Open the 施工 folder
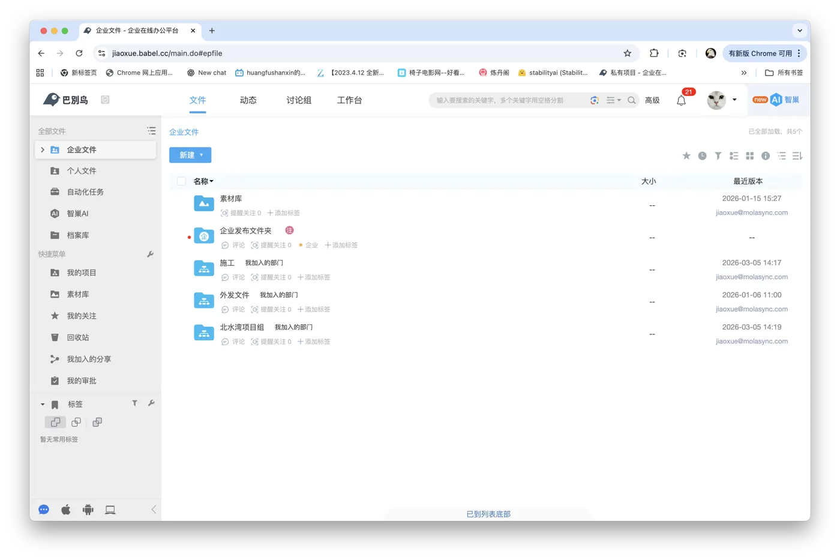 [227, 263]
